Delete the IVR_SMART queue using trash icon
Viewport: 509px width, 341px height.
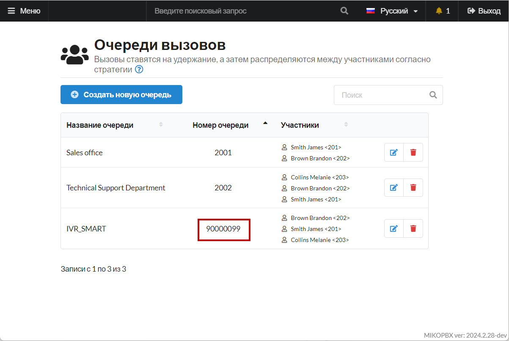[413, 228]
